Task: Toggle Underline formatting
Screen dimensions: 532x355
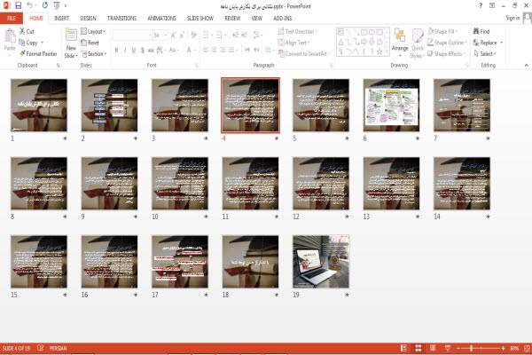Action: click(x=134, y=51)
